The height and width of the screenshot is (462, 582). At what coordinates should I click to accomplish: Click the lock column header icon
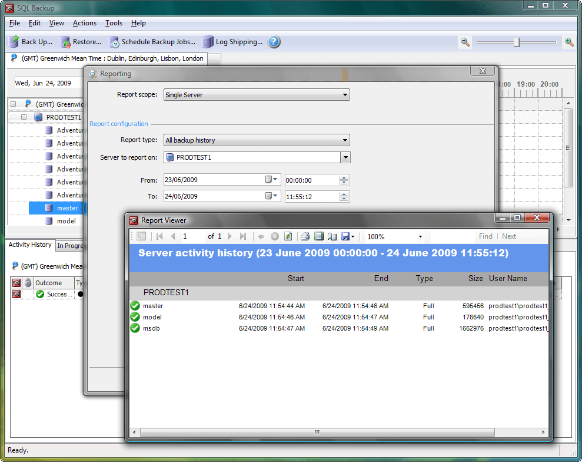[28, 283]
